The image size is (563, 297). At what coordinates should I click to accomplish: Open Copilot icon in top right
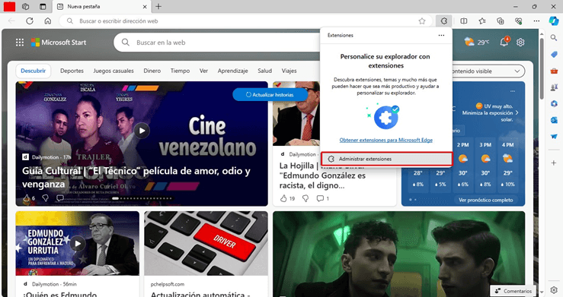(554, 21)
